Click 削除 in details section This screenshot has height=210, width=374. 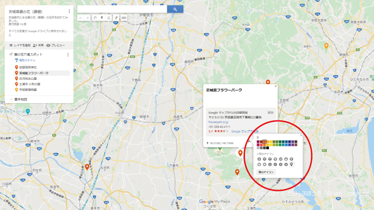point(271,112)
